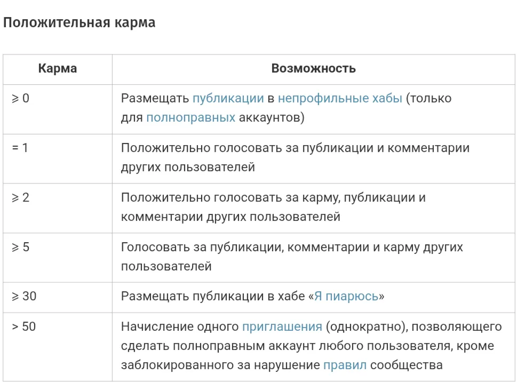
Task: Click the description text for karma ⩾ 5
Action: tap(292, 257)
